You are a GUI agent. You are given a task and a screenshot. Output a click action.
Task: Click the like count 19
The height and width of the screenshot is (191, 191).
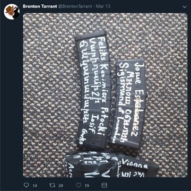point(86,186)
